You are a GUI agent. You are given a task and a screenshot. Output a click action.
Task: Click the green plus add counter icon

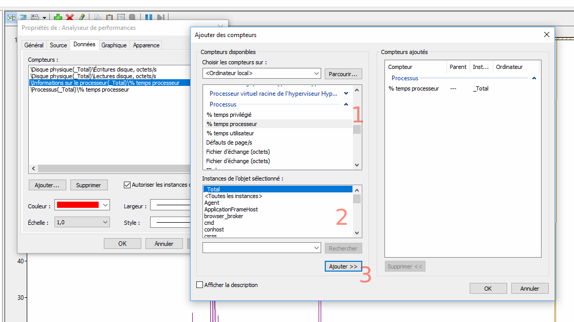click(58, 17)
